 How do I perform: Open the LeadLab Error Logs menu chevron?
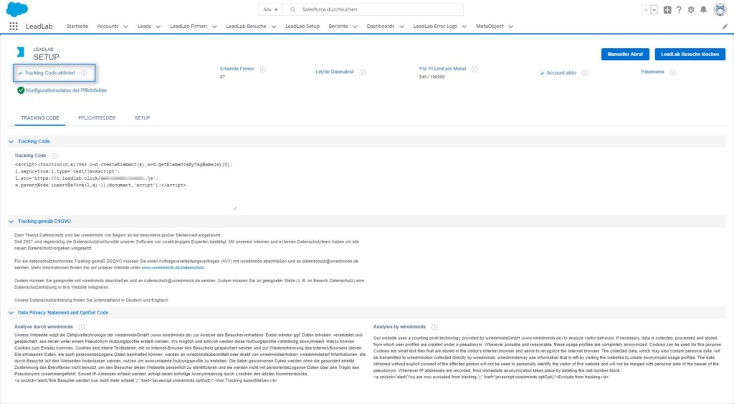(464, 27)
